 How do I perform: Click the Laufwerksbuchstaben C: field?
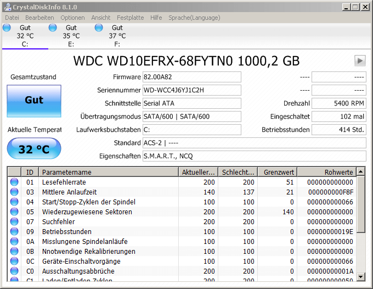click(192, 130)
